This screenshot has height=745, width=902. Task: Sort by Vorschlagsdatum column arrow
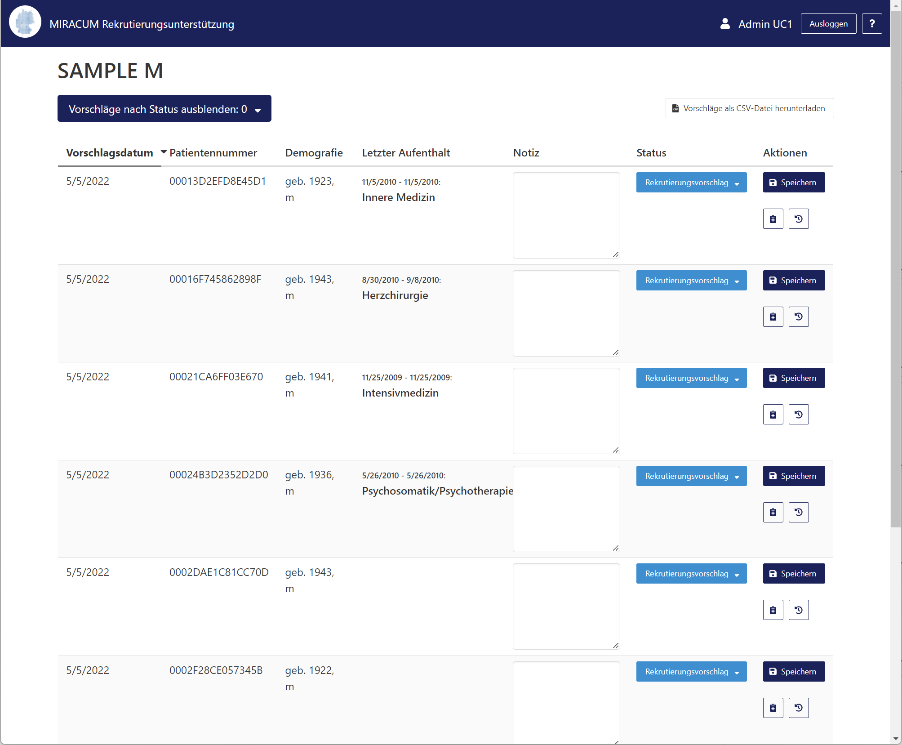[x=164, y=152]
